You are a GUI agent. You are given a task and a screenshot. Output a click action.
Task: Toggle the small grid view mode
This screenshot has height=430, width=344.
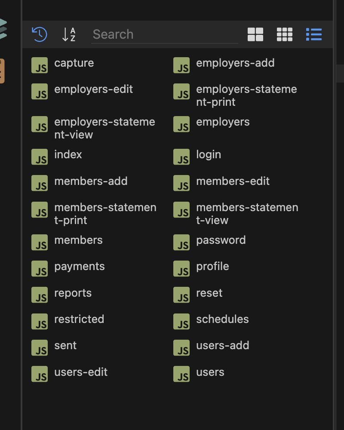point(285,34)
